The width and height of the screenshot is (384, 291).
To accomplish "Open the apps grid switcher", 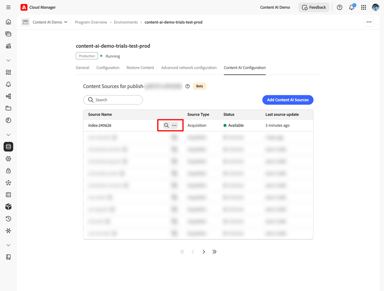I will [364, 7].
